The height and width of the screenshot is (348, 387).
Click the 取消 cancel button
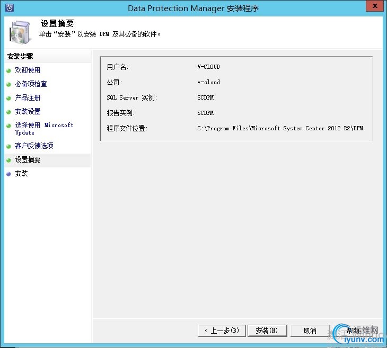tap(310, 331)
